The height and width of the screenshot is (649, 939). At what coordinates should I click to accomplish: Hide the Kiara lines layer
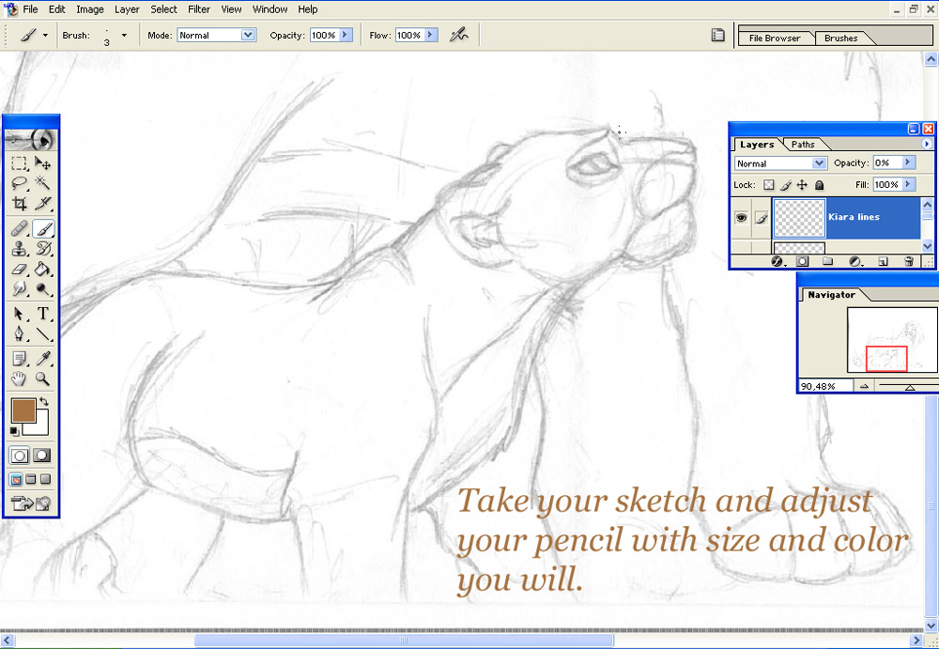pos(742,218)
